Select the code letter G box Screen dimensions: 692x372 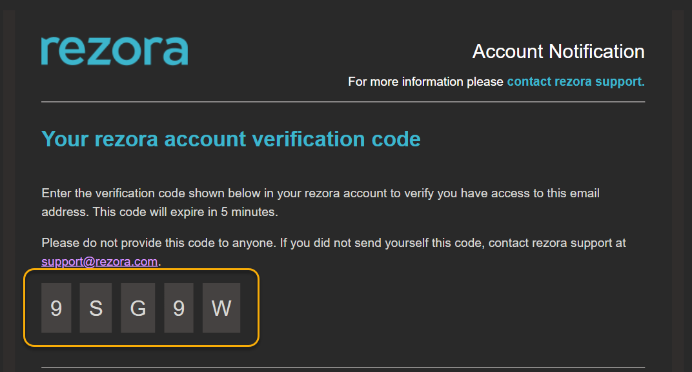[x=137, y=308]
